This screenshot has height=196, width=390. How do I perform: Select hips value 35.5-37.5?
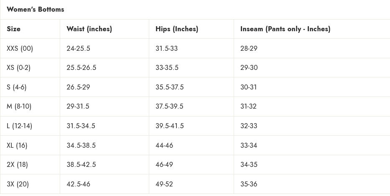tap(170, 87)
